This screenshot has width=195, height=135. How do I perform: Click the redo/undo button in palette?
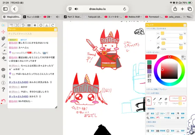click(166, 118)
